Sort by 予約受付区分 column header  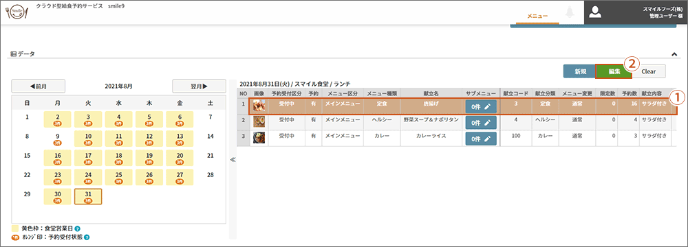pyautogui.click(x=286, y=93)
